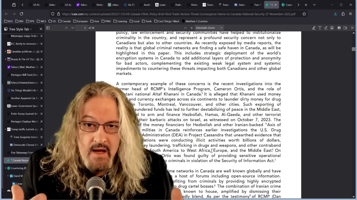This screenshot has width=357, height=200.
Task: Save the PDF document
Action: click(x=345, y=28)
